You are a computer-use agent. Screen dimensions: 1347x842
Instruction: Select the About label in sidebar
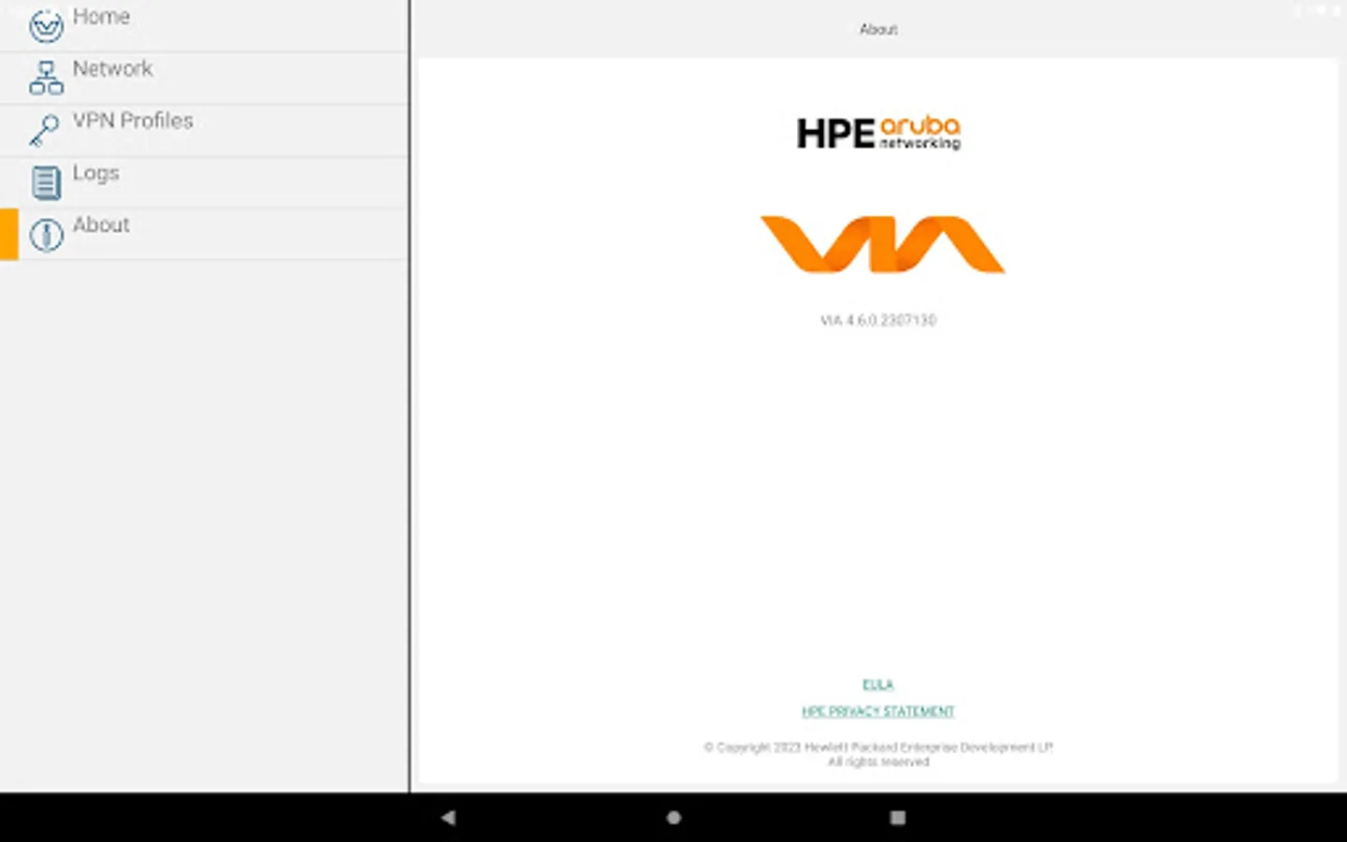click(101, 225)
